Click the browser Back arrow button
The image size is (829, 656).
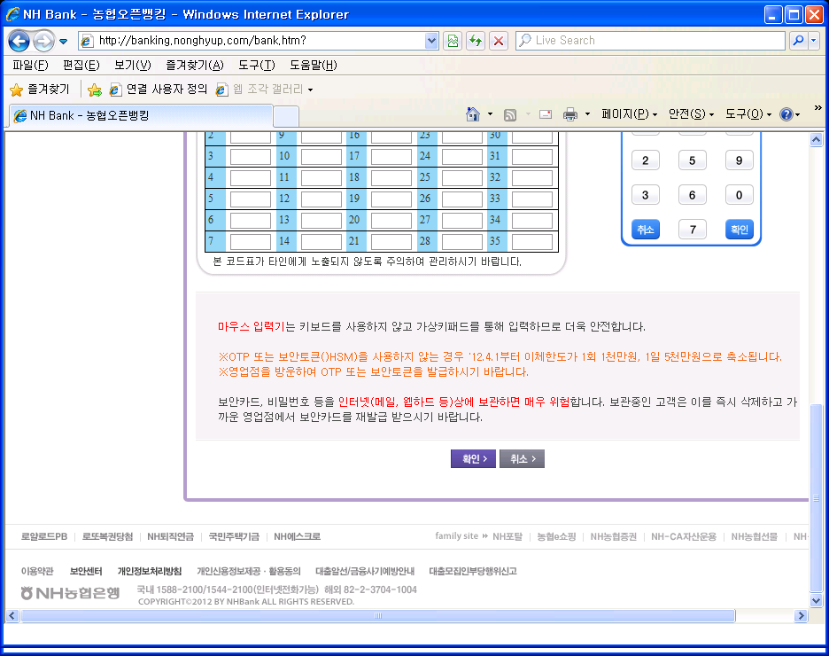pos(19,41)
